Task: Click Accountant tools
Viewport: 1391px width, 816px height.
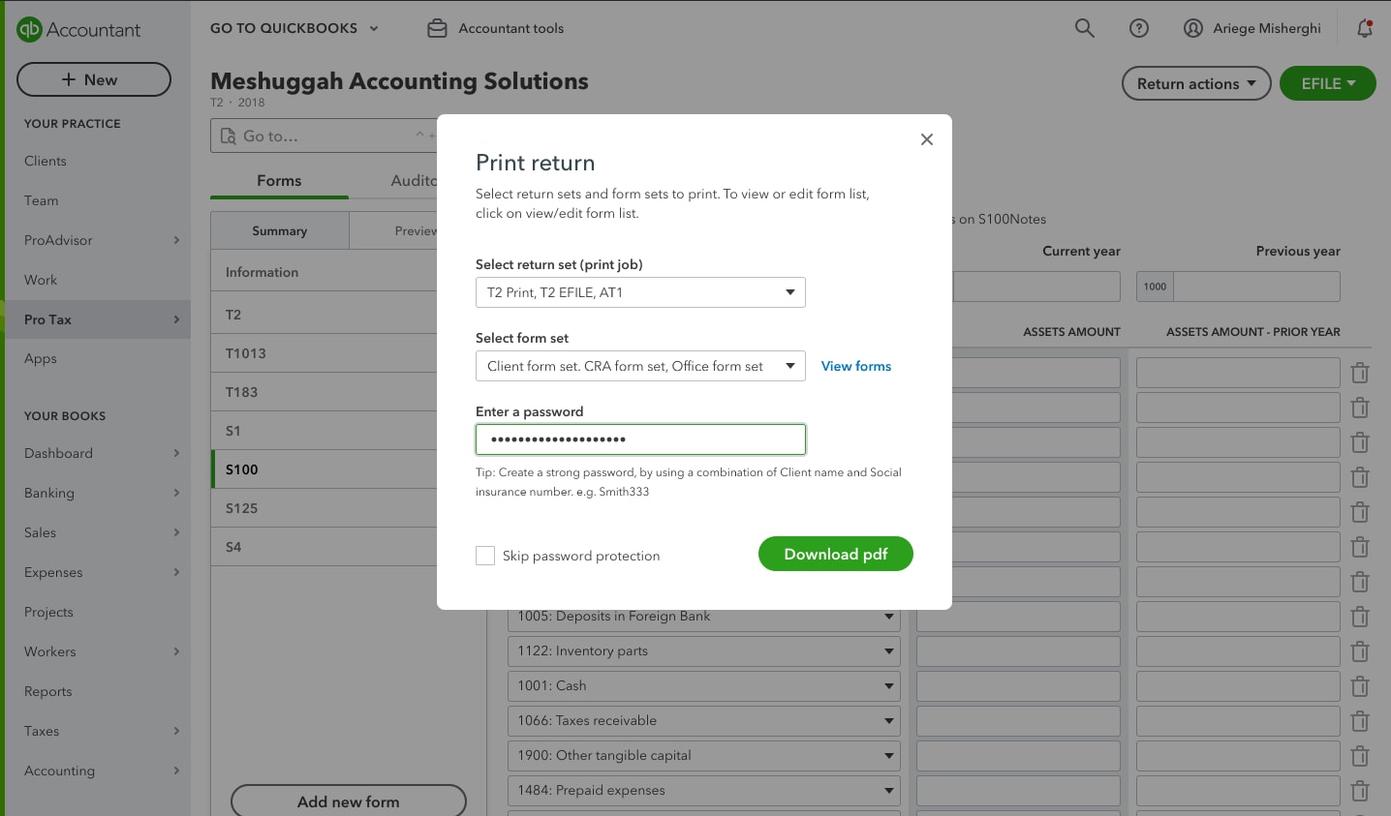Action: (510, 28)
